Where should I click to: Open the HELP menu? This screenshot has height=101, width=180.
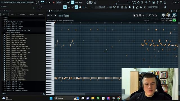[33, 2]
